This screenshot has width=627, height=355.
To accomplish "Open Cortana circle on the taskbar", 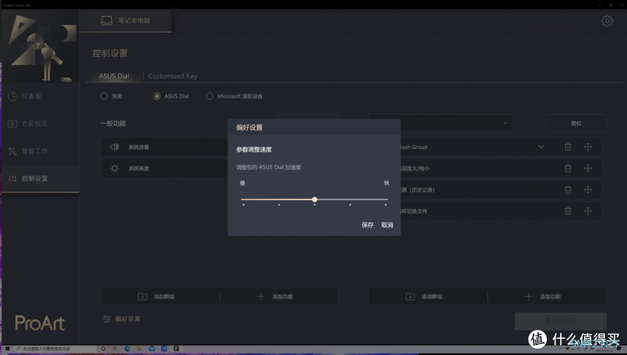I will 103,349.
